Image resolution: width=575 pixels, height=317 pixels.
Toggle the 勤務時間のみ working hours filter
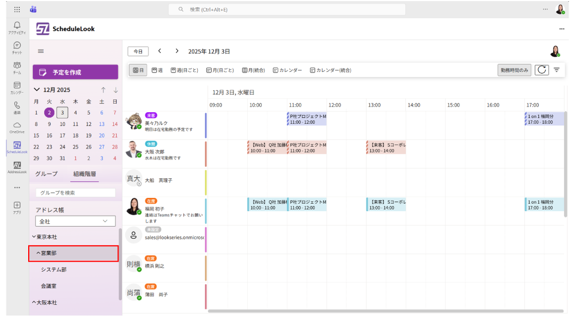coord(513,70)
